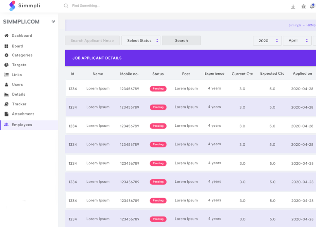Open the bug report icon
The image size is (316, 227).
pyautogui.click(x=304, y=7)
